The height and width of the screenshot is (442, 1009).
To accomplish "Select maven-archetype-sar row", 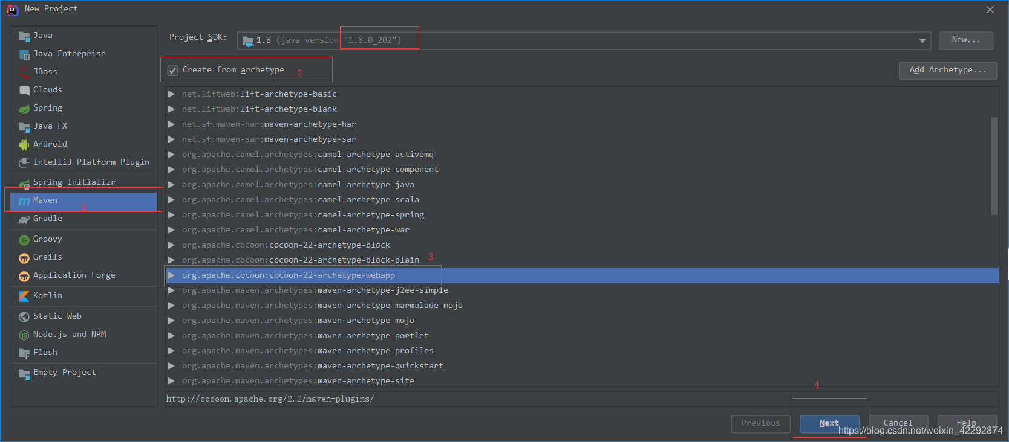I will point(581,139).
